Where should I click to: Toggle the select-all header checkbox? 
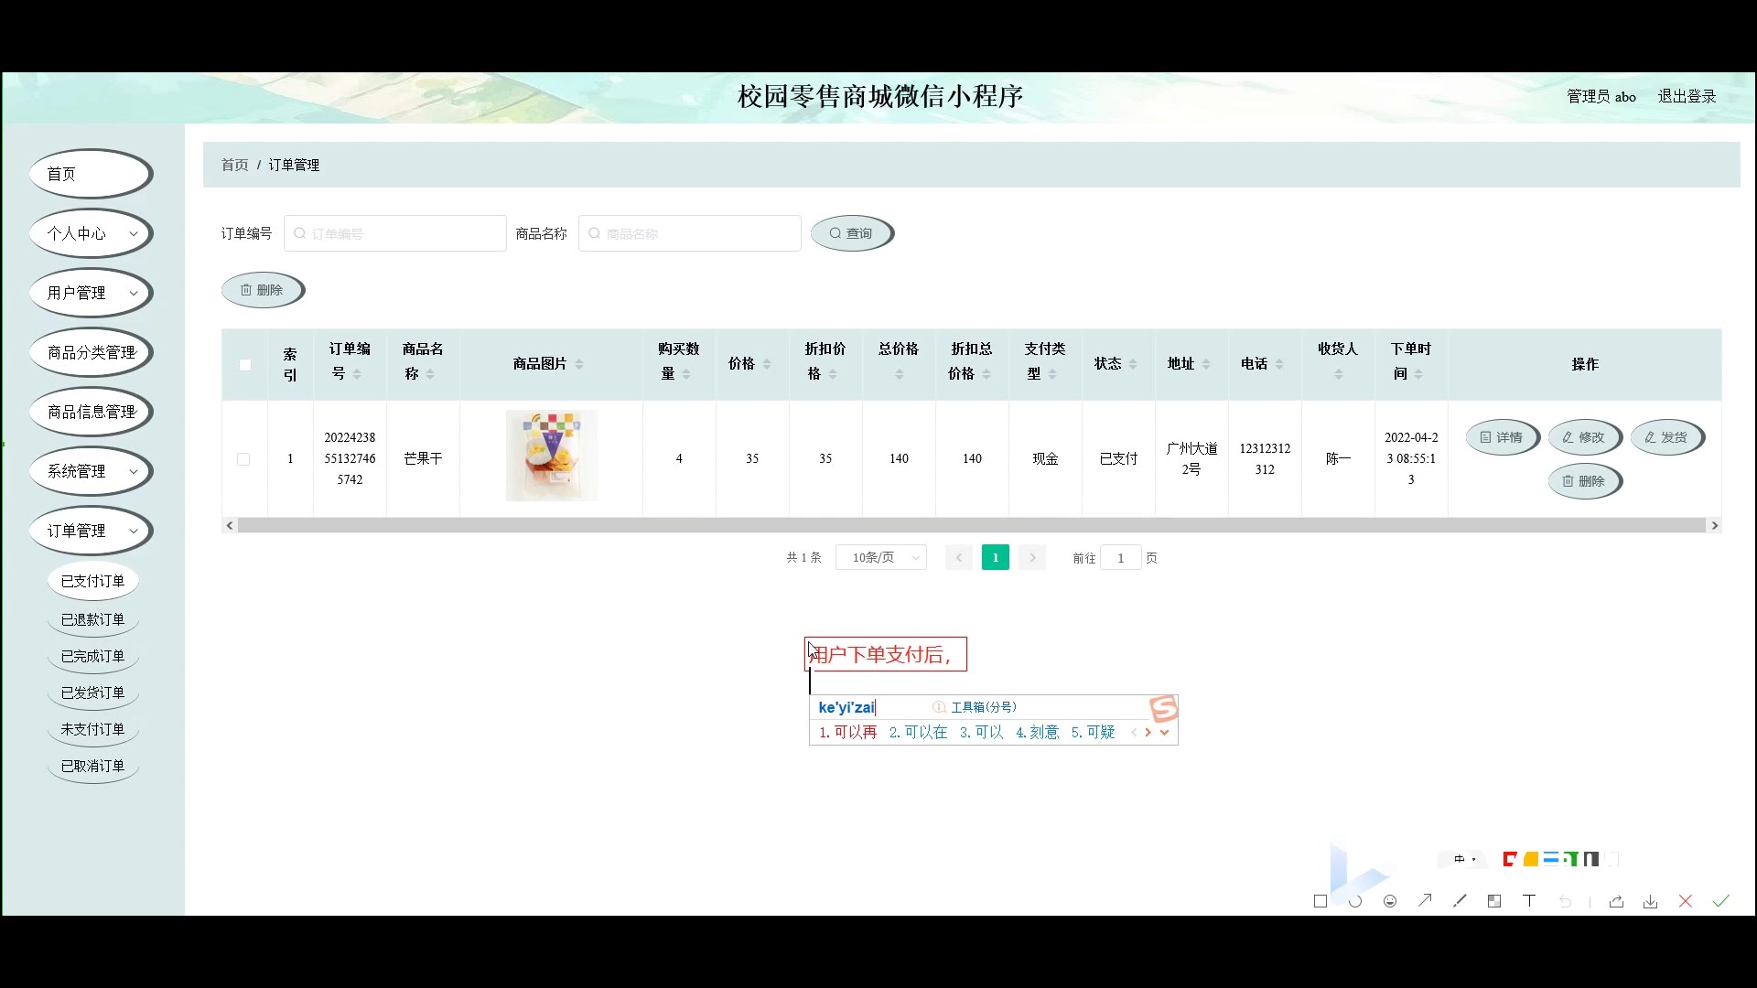(244, 365)
